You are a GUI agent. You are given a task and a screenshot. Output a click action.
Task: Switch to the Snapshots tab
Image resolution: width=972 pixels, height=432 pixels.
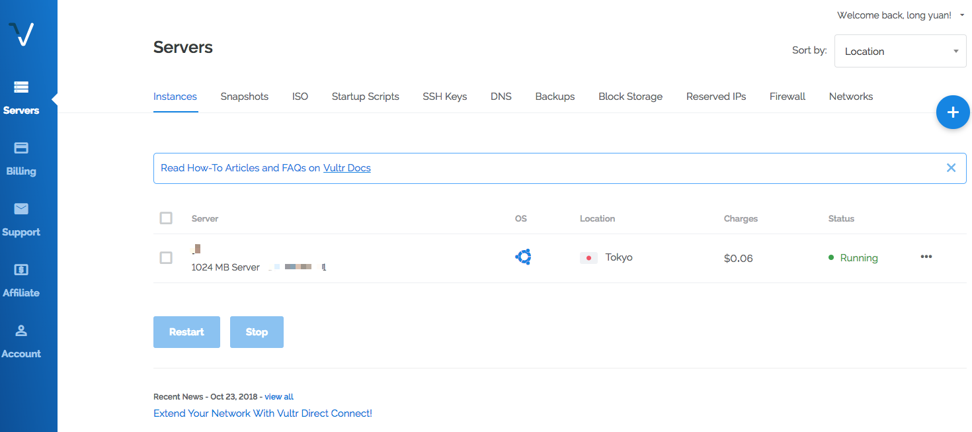[x=244, y=97]
